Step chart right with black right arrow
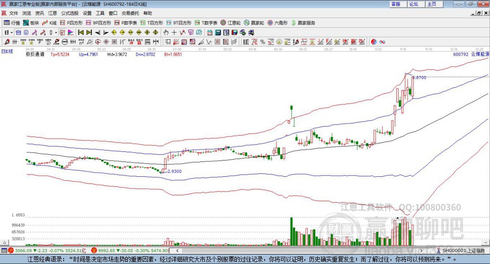This screenshot has height=264, width=490. (x=106, y=33)
